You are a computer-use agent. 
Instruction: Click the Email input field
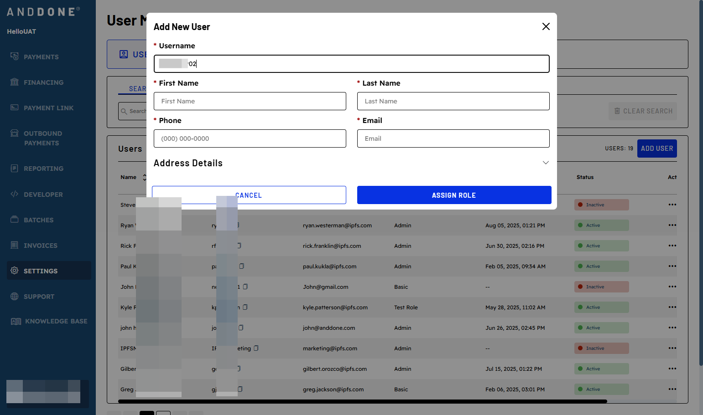tap(453, 138)
